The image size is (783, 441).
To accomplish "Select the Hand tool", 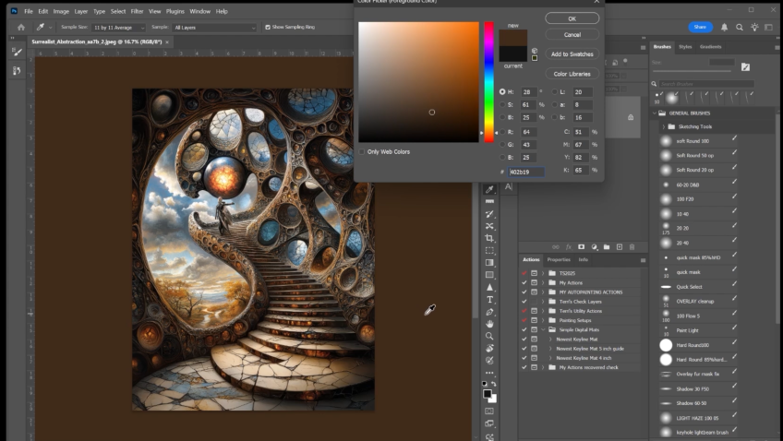I will [489, 324].
